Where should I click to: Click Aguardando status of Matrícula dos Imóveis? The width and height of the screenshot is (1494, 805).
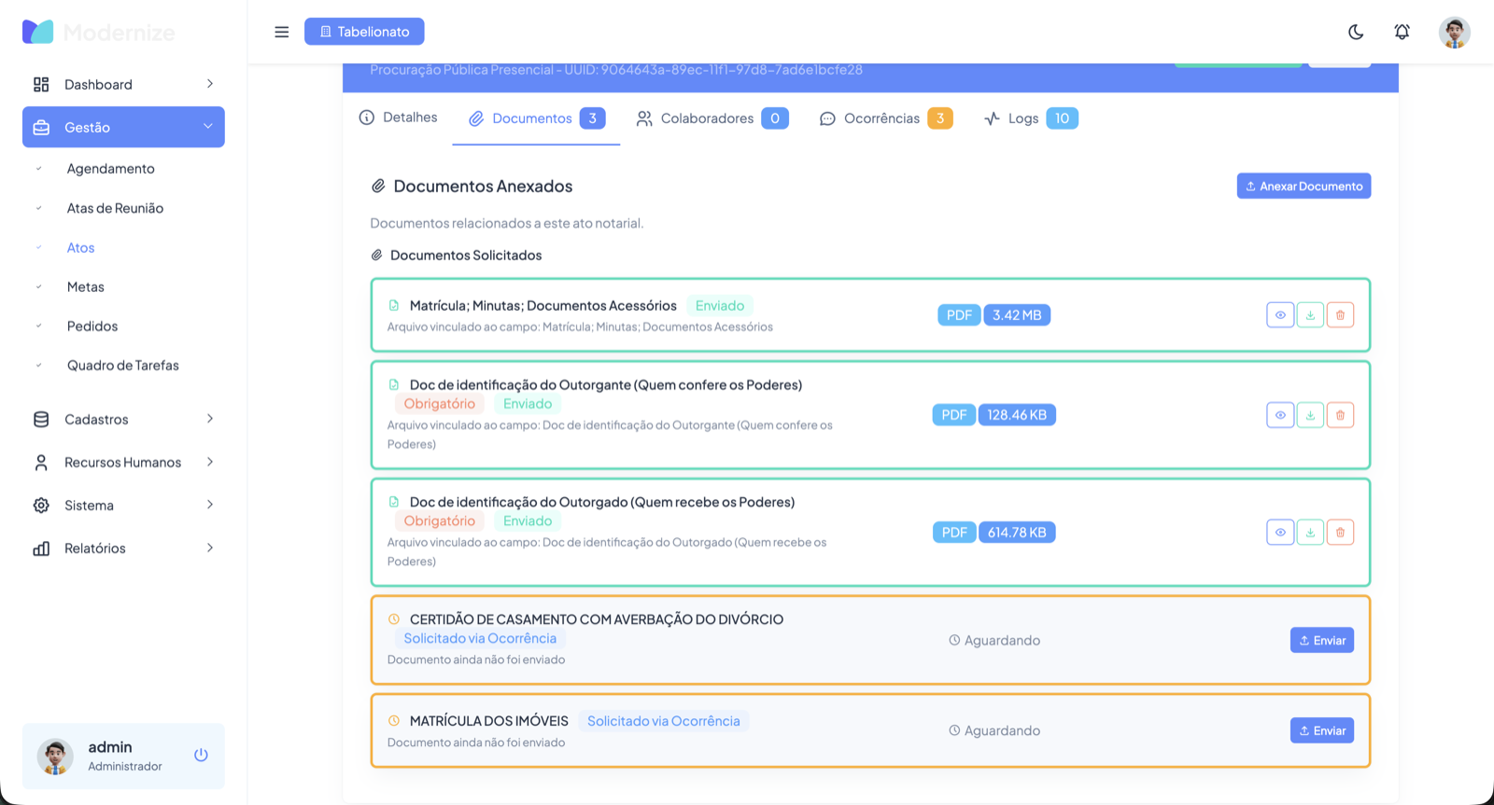pos(994,730)
